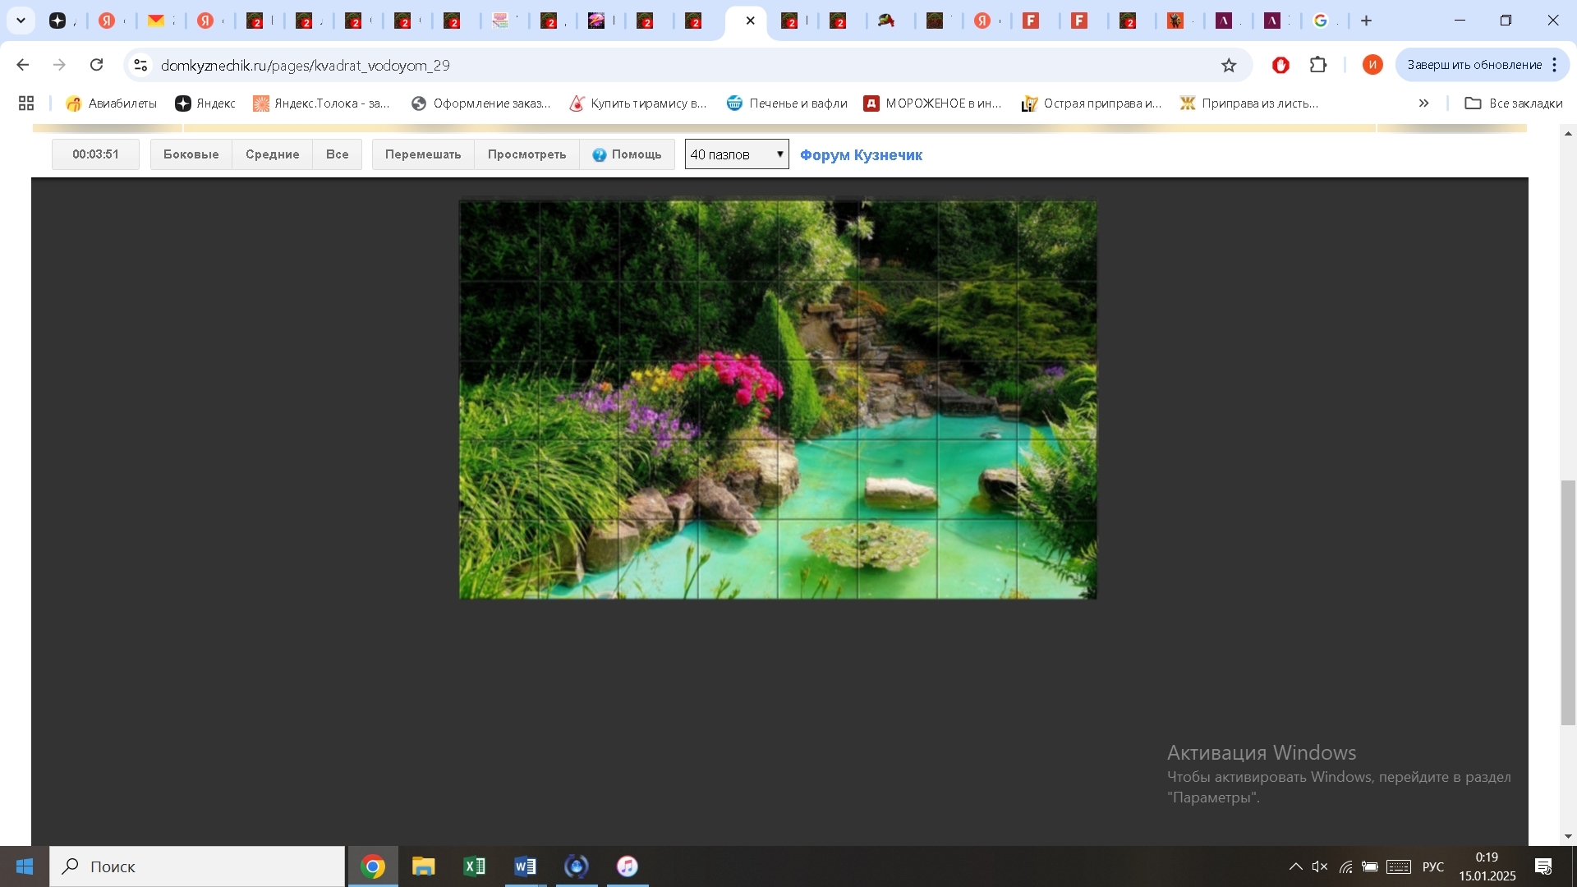Viewport: 1577px width, 887px height.
Task: Open the 40 пазлов piece-count dropdown
Action: pos(737,154)
